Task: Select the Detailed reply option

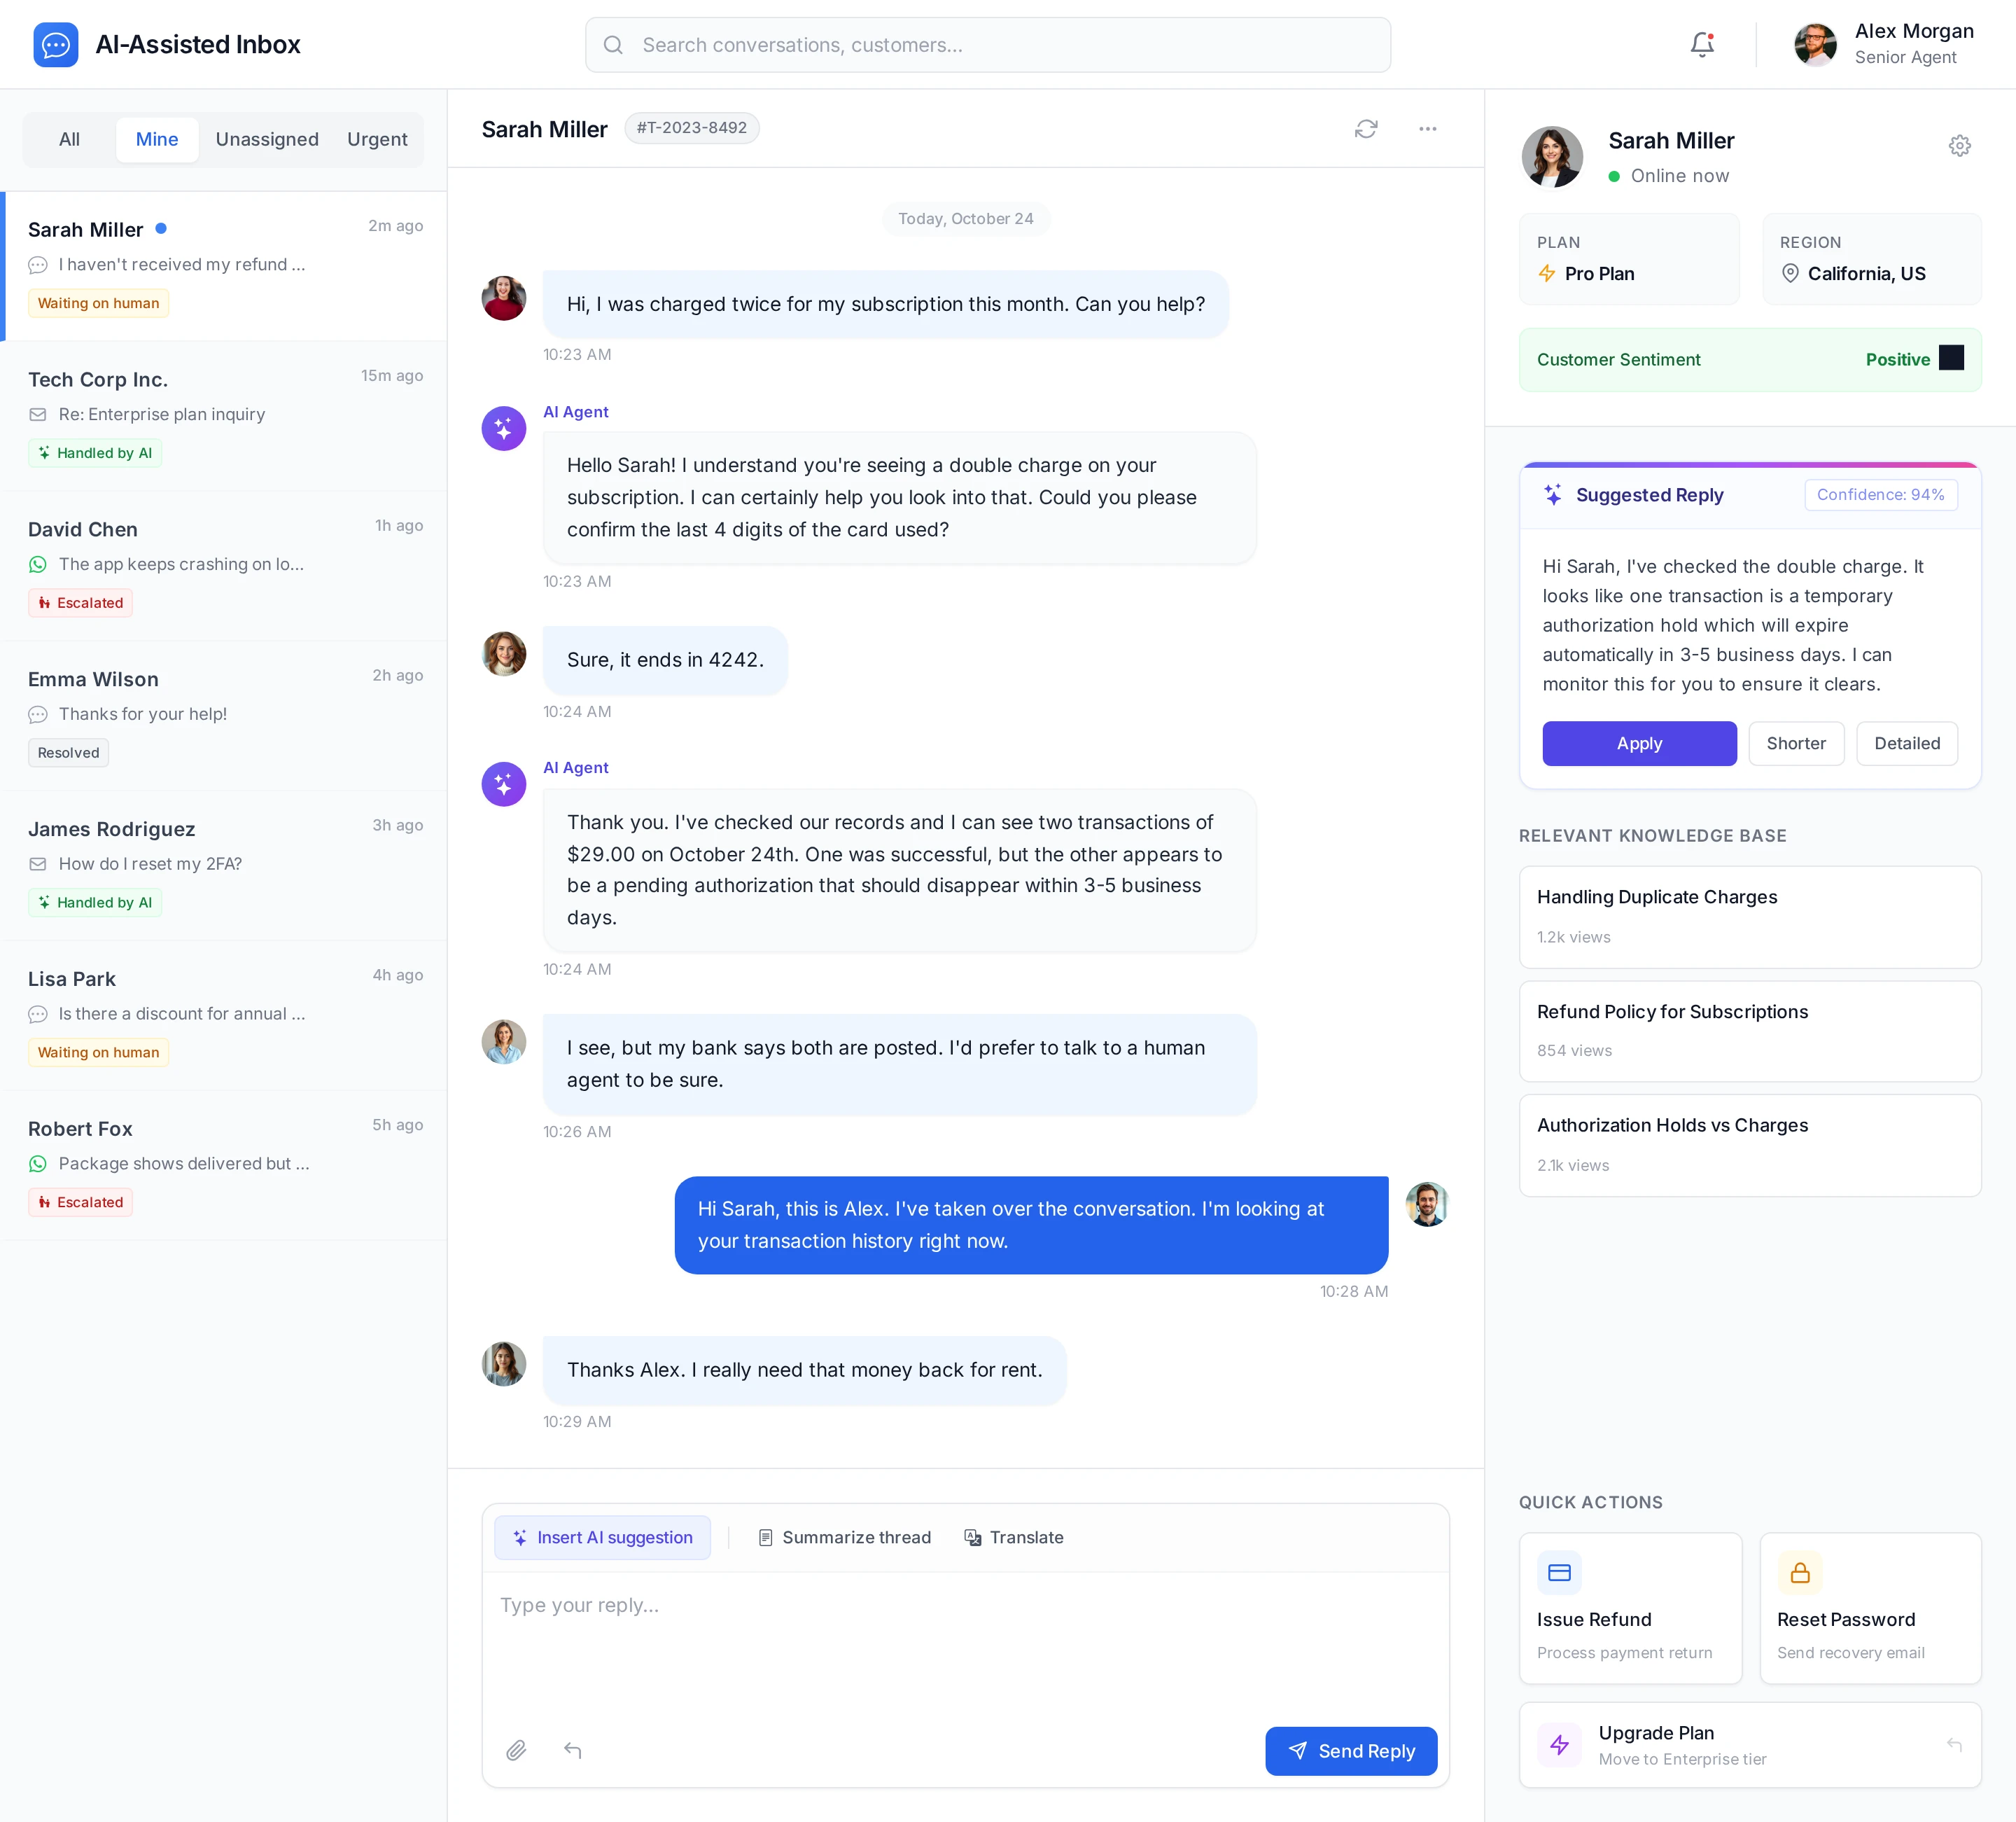Action: 1906,744
